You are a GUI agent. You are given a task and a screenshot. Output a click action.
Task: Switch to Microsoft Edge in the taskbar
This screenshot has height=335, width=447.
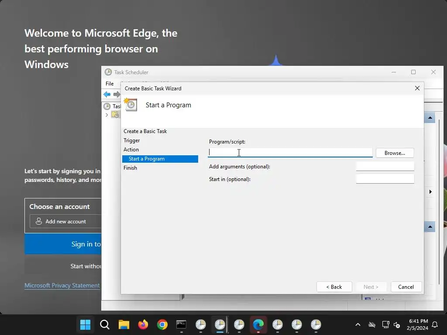(x=258, y=325)
